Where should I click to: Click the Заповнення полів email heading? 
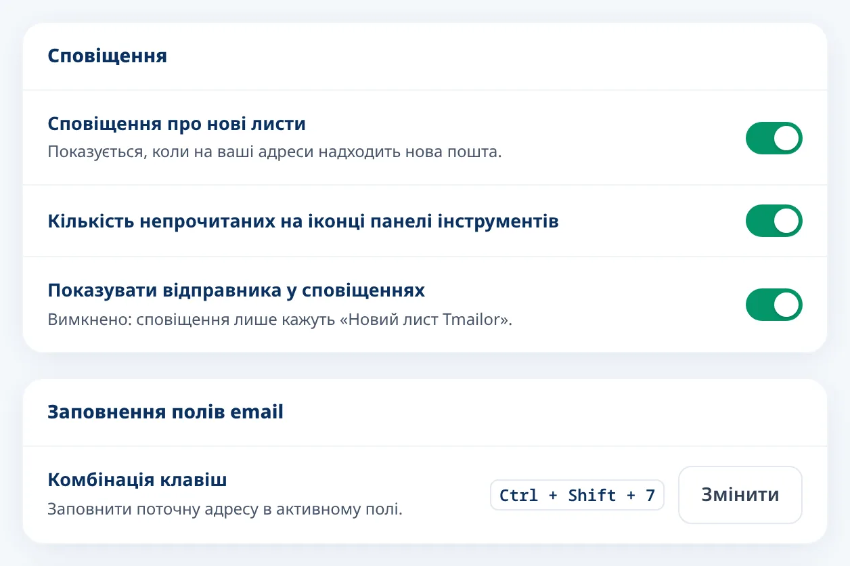click(x=166, y=412)
